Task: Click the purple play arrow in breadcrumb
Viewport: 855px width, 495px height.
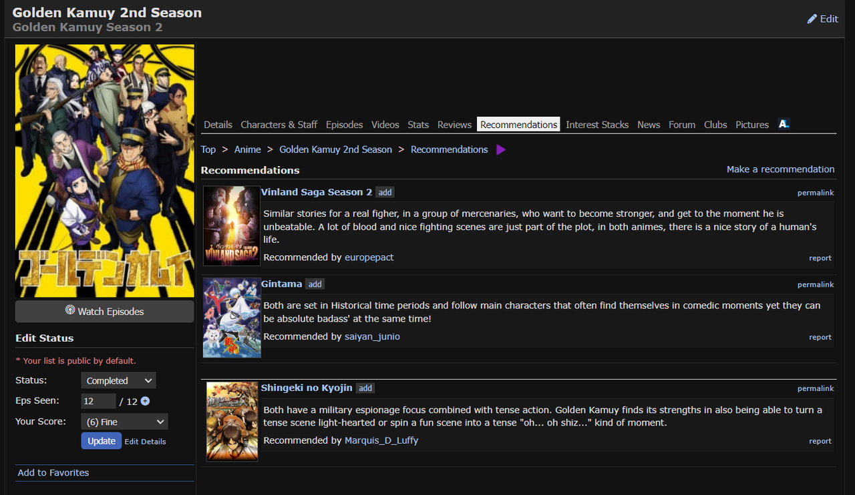Action: pos(501,149)
